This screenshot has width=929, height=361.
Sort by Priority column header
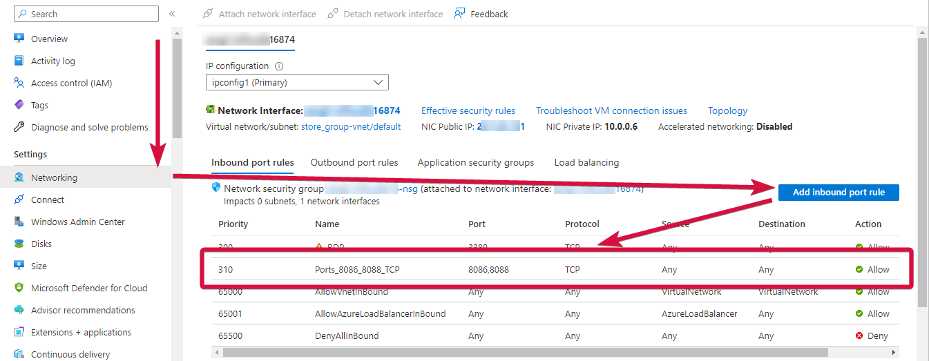point(233,224)
